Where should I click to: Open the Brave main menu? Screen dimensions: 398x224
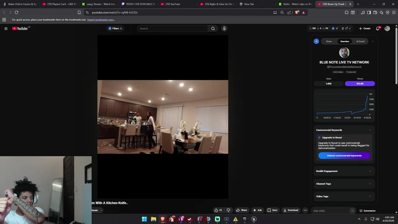[x=394, y=12]
